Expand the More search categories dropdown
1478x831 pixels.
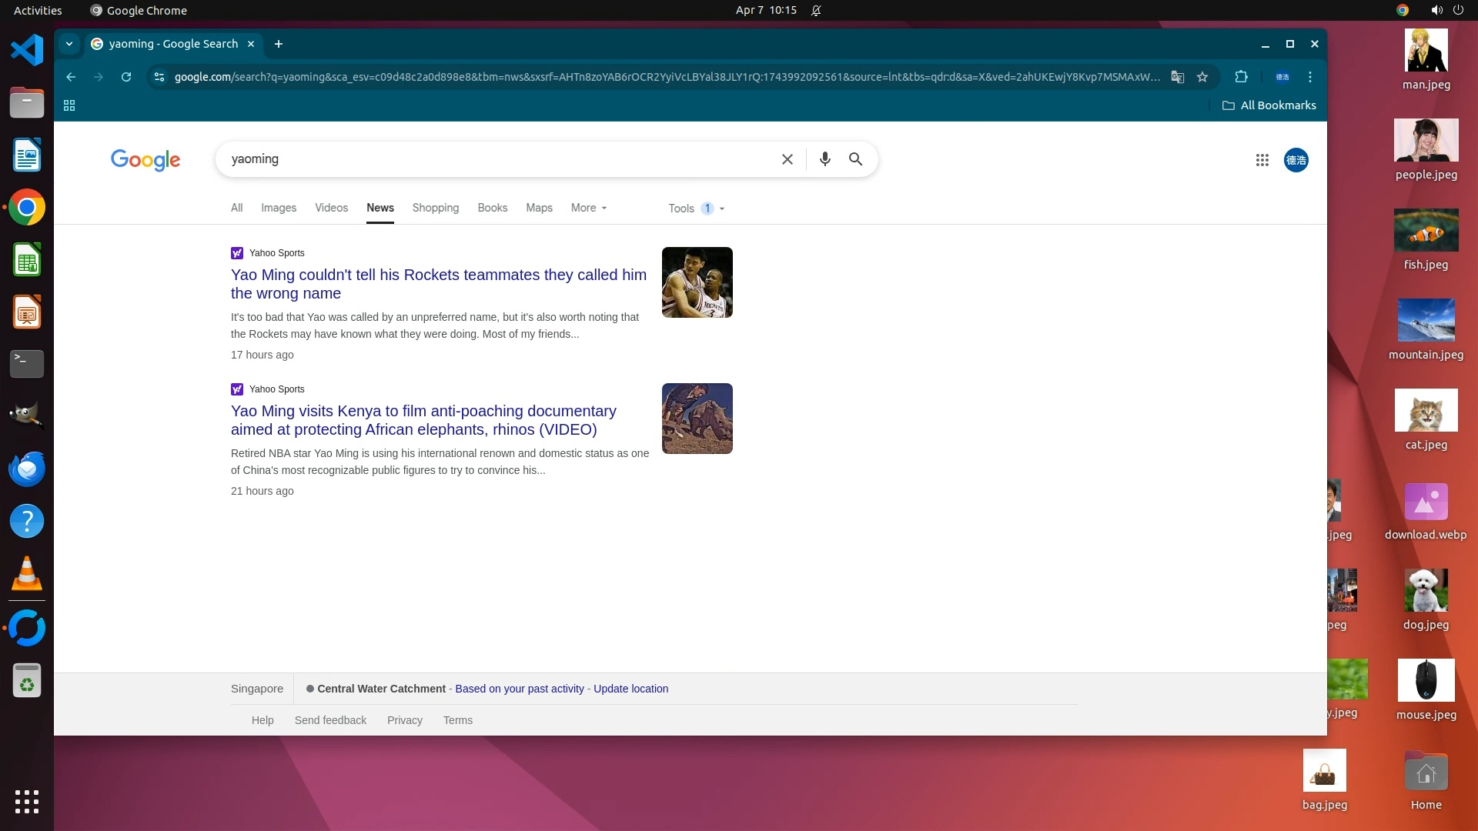[x=589, y=208]
